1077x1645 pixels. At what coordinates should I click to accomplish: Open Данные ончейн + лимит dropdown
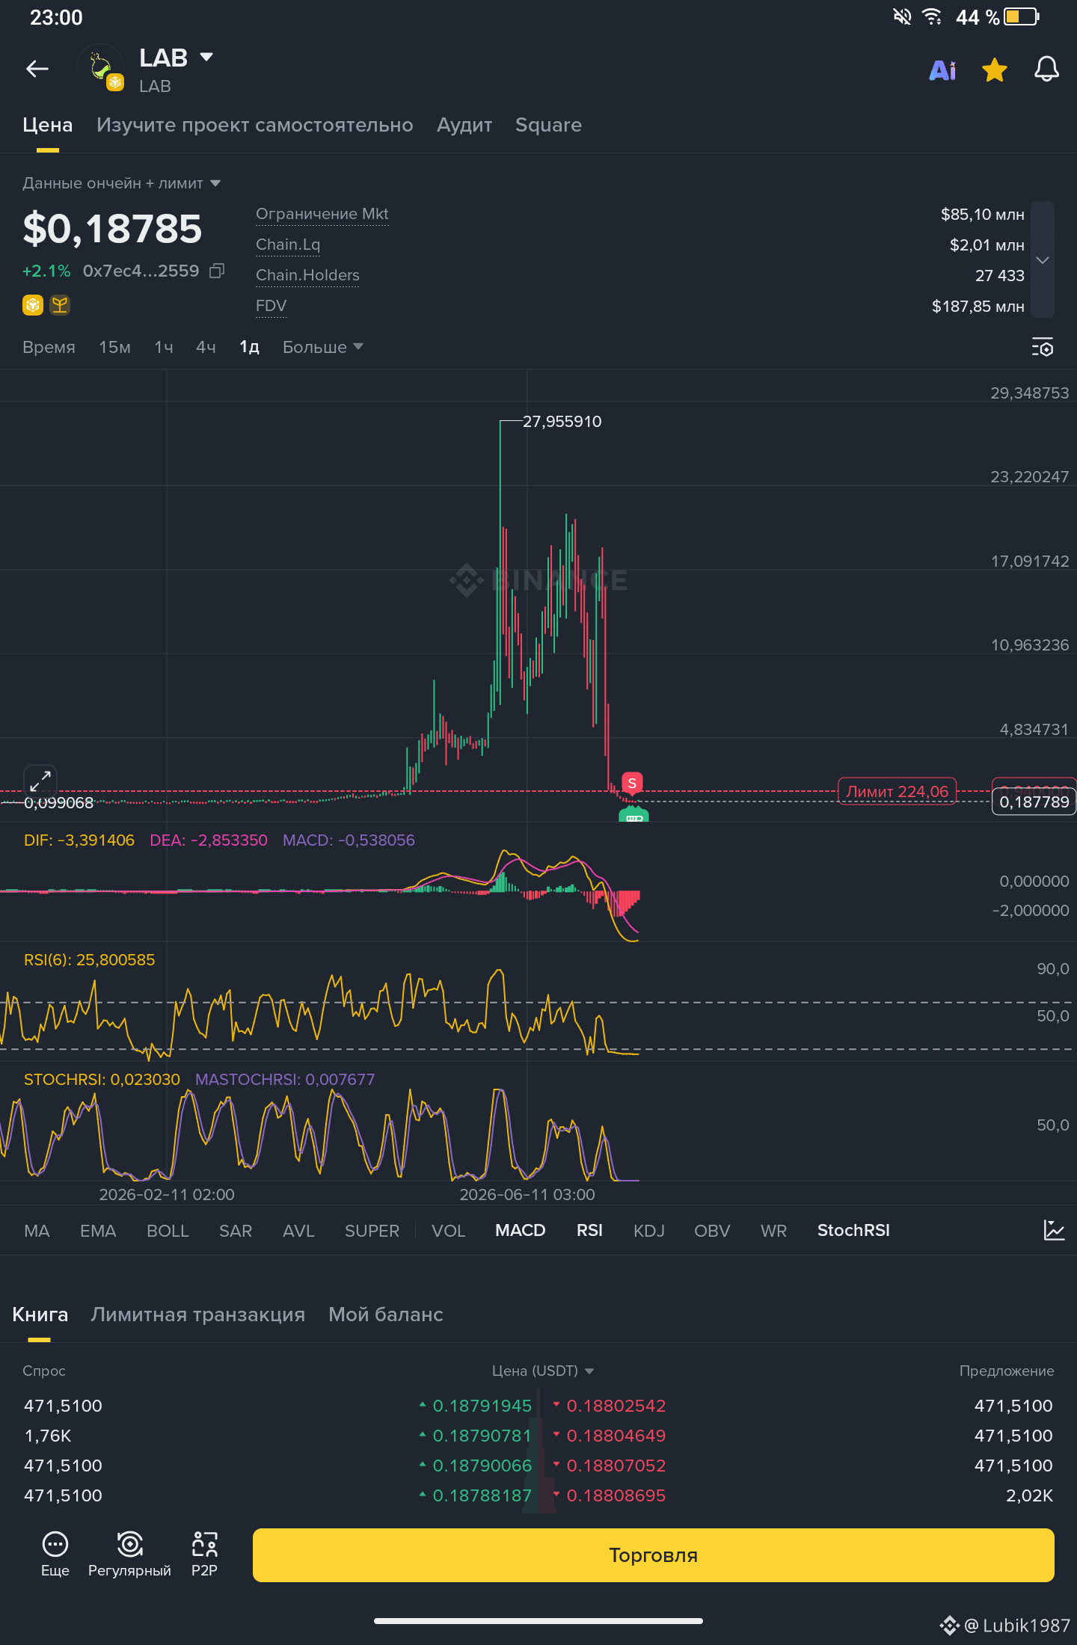point(121,183)
